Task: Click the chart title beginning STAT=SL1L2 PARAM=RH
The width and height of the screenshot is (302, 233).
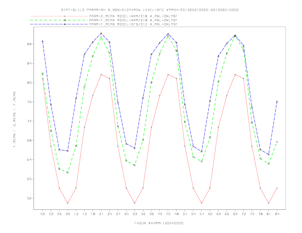Action: click(149, 10)
